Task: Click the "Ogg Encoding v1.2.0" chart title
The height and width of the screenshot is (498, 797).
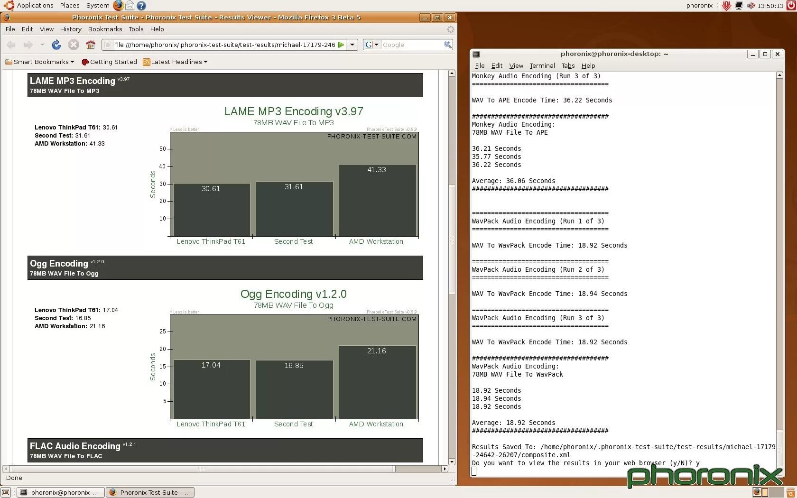Action: [293, 294]
